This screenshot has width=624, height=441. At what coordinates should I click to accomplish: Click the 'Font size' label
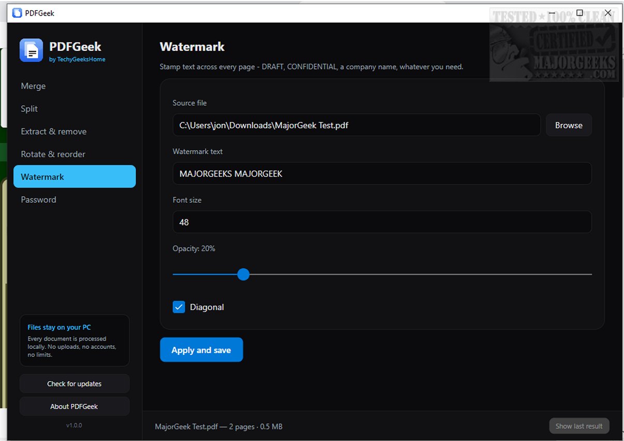[187, 200]
